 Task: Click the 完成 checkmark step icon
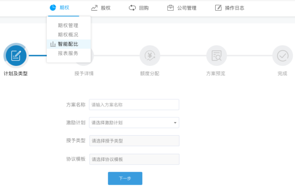pyautogui.click(x=283, y=56)
